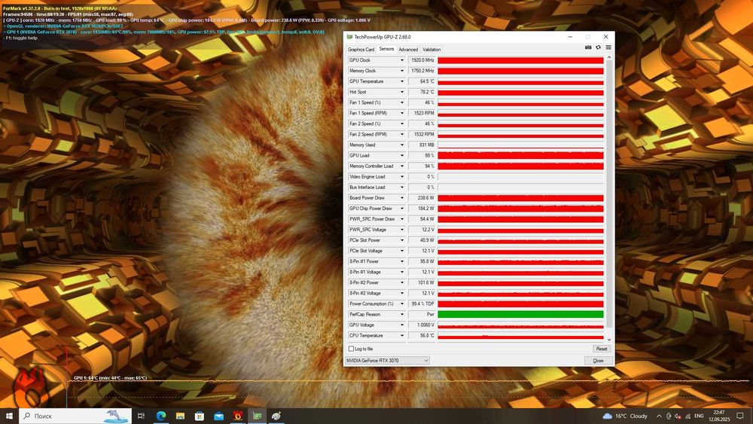This screenshot has height=424, width=753.
Task: Expand the Hot Spot sensor dropdown
Action: 402,92
